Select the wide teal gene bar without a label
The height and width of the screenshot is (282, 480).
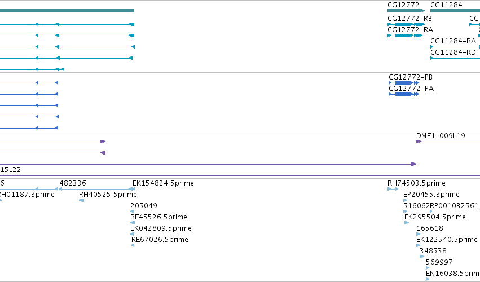pos(67,11)
